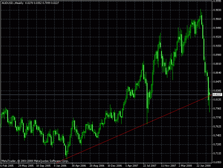Image resolution: width=223 pixels, height=168 pixels.
Task: Click the 0.7455 price scale label
Action: [217, 135]
